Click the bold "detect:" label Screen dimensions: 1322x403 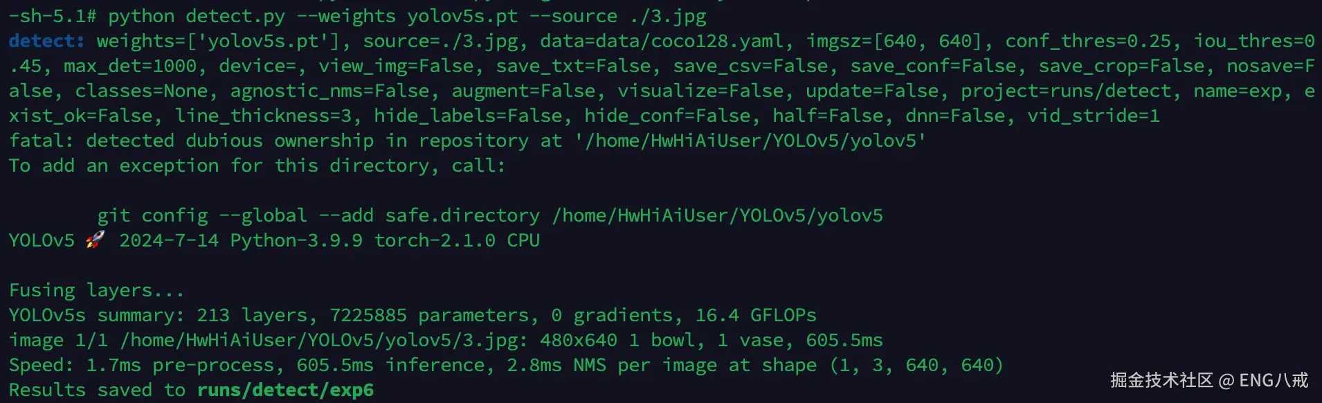click(x=46, y=42)
